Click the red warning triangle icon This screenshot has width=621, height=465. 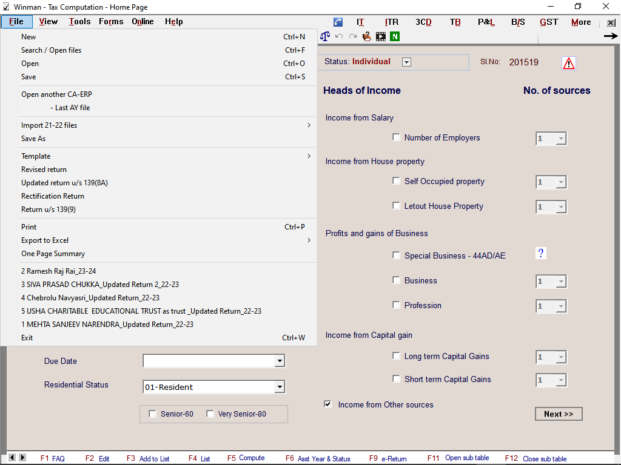(x=568, y=63)
